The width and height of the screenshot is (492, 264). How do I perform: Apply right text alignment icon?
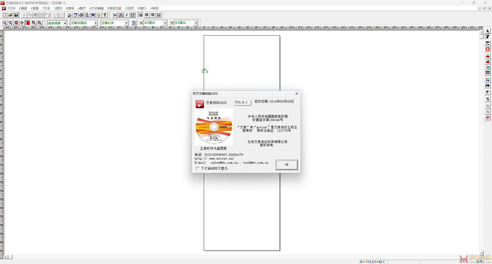pyautogui.click(x=152, y=15)
